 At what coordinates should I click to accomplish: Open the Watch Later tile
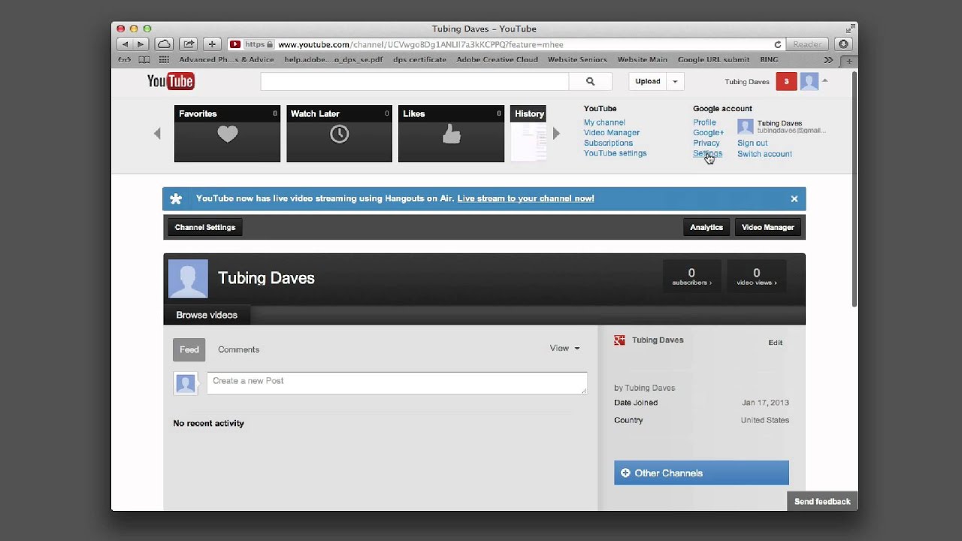point(339,134)
